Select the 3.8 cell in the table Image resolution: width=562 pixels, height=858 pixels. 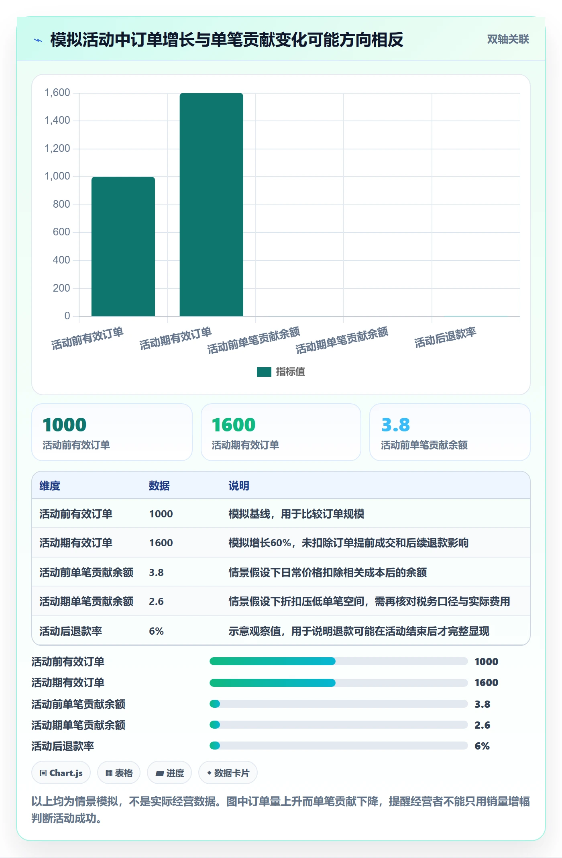coord(156,572)
